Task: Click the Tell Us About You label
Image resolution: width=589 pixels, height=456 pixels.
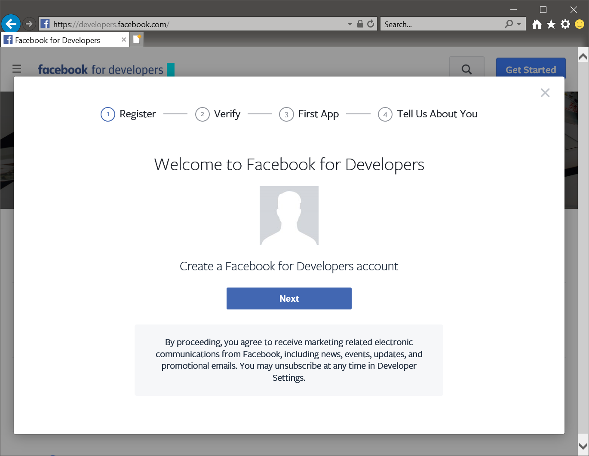Action: click(x=437, y=114)
